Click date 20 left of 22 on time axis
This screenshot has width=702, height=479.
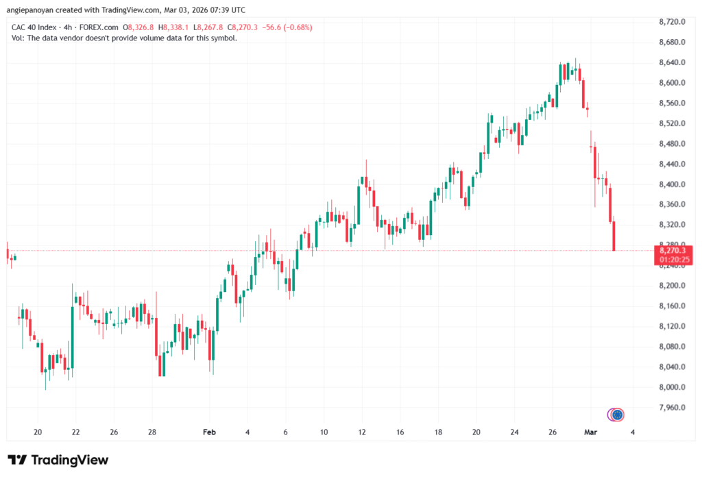[x=38, y=432]
